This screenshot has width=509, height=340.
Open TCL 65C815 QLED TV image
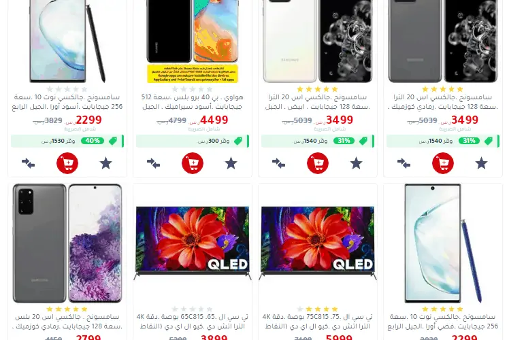point(193,243)
